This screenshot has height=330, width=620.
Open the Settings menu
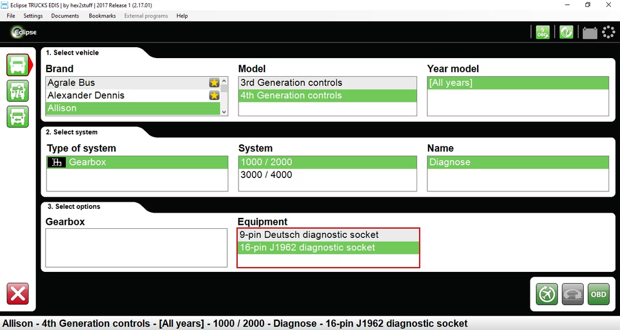coord(33,16)
